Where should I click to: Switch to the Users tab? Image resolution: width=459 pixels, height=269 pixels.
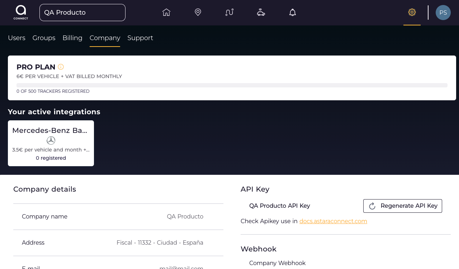(x=16, y=38)
